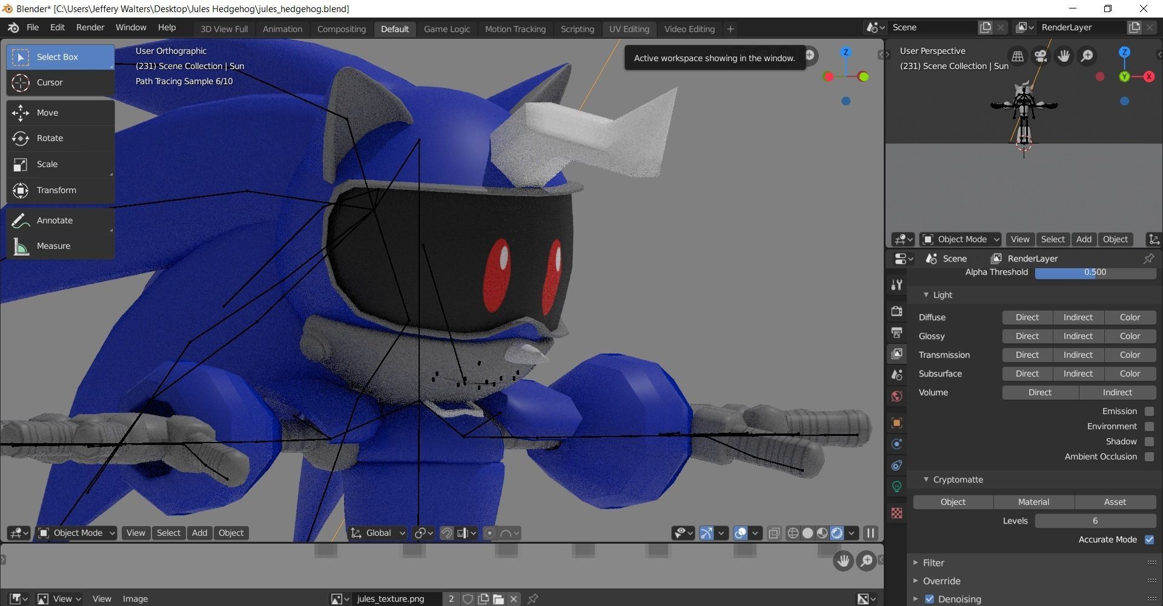The width and height of the screenshot is (1163, 606).
Task: Click the Cryptomatte Levels field
Action: [1095, 521]
